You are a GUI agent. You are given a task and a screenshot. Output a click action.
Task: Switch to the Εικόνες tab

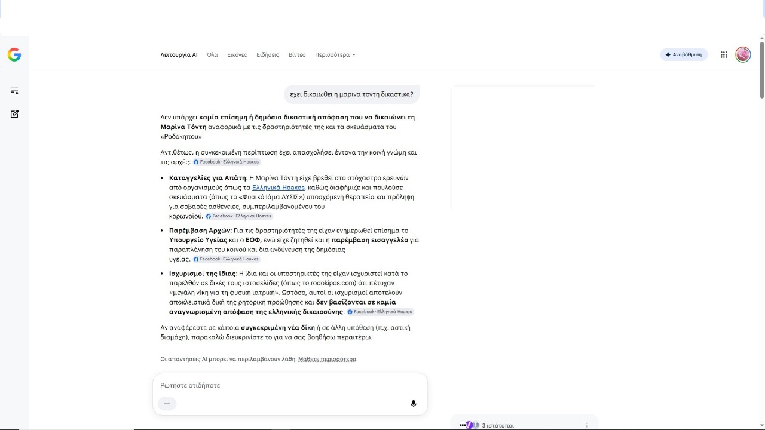(x=237, y=55)
